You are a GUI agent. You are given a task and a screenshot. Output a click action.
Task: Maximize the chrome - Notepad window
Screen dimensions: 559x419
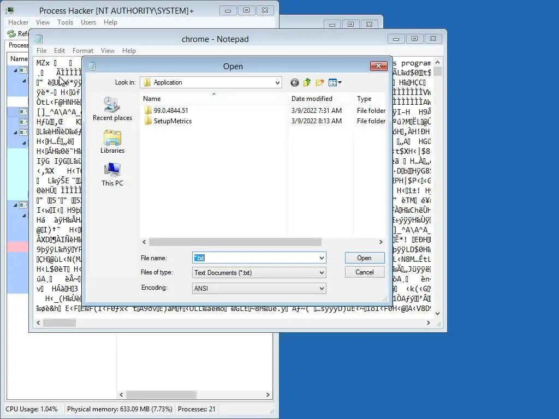click(x=414, y=39)
